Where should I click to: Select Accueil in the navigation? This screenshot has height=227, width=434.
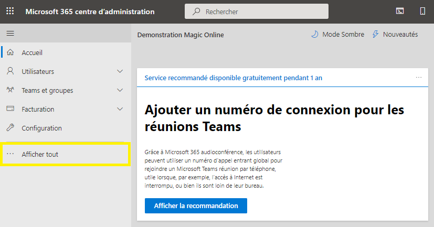coord(65,52)
